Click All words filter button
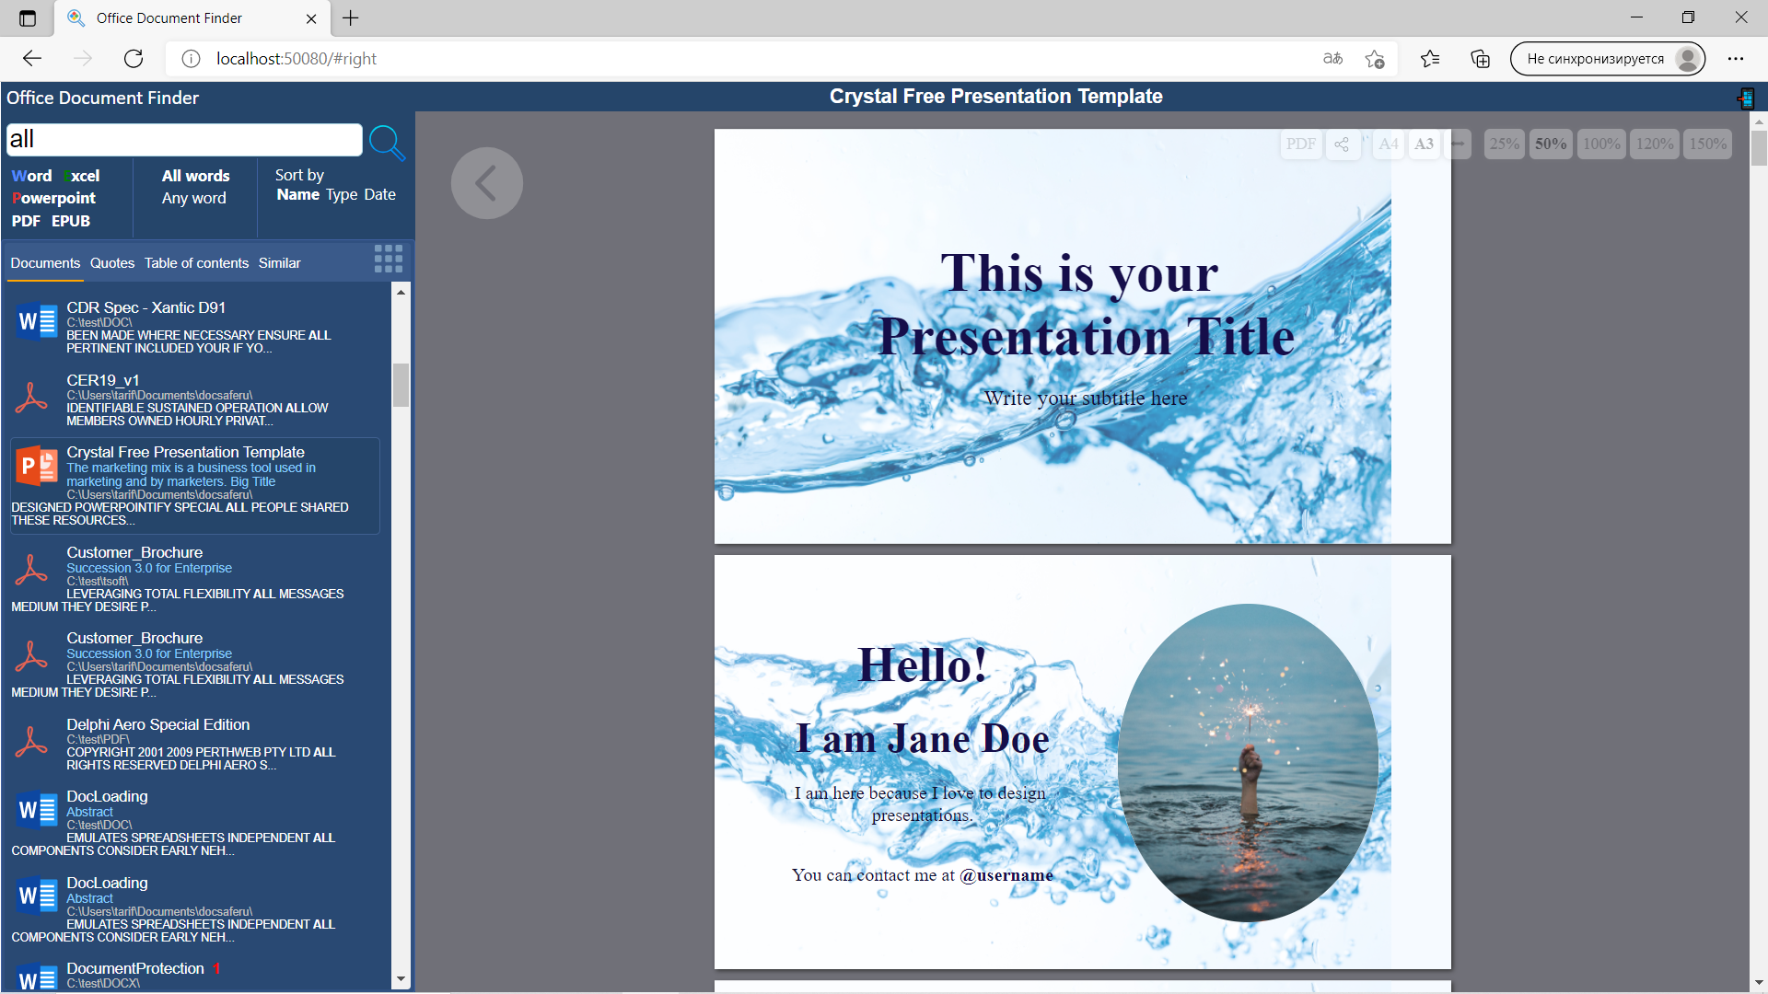 [195, 175]
